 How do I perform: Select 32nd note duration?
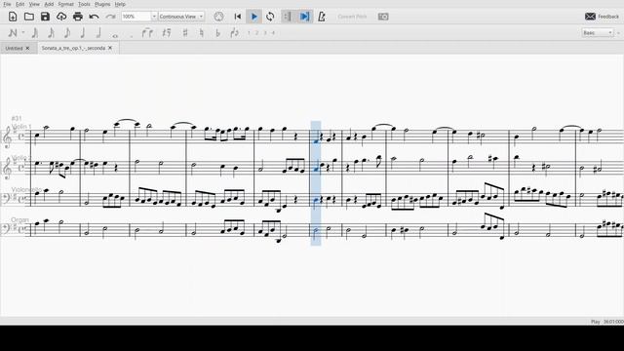[35, 33]
